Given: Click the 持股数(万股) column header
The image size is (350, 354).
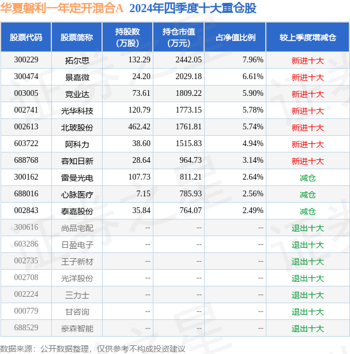Looking at the screenshot, I should click(x=127, y=38).
